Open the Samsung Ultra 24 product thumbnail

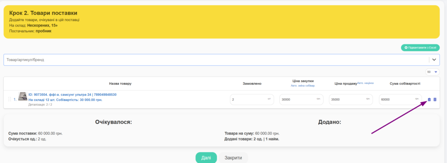23,96
